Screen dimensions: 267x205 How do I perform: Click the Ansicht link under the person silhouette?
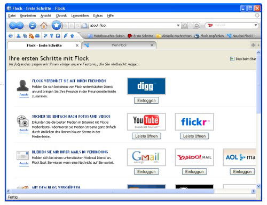point(24,95)
